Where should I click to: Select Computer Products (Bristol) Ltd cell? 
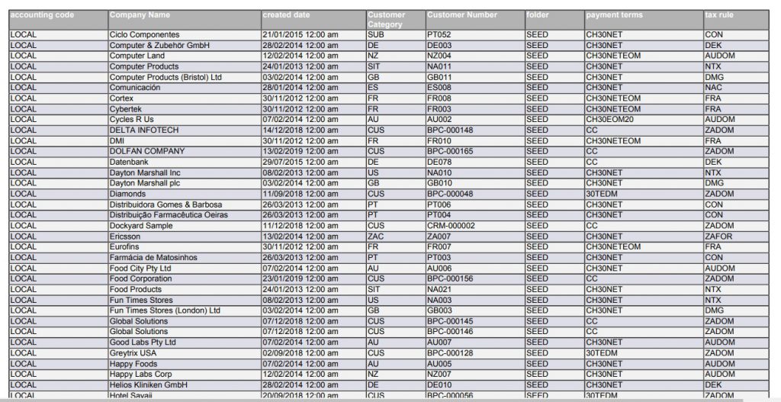[185, 77]
